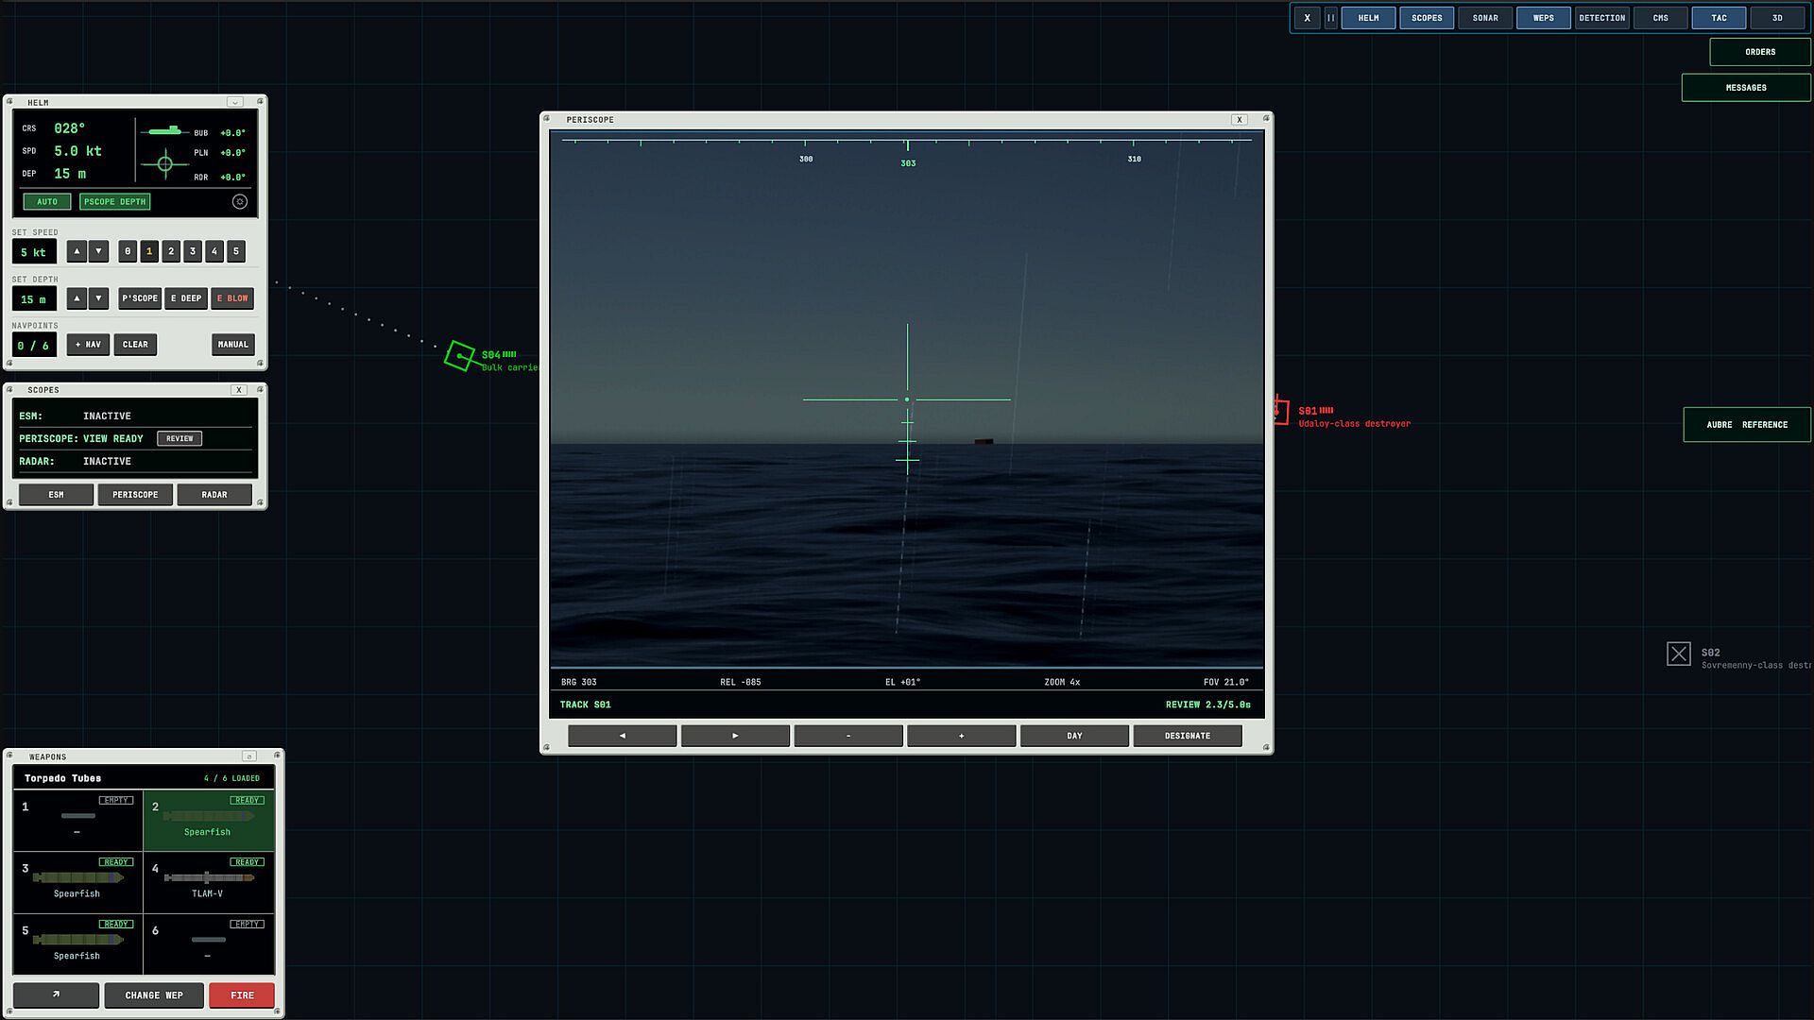Zoom out the periscope
This screenshot has width=1814, height=1020.
tap(848, 736)
